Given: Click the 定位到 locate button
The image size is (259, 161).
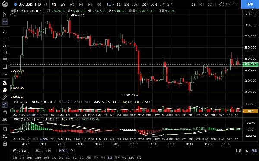Looking at the screenshot, I should point(22,151).
